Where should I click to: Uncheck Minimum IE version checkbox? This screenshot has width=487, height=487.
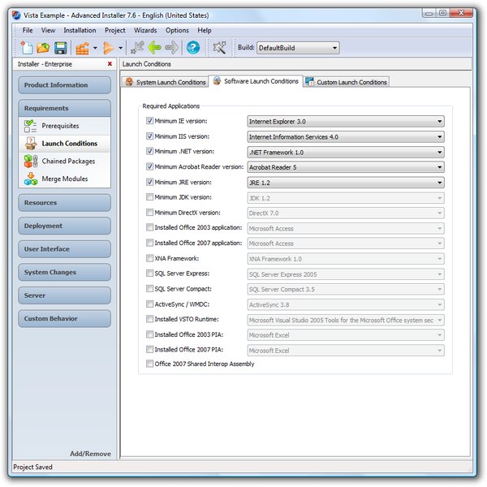(149, 120)
